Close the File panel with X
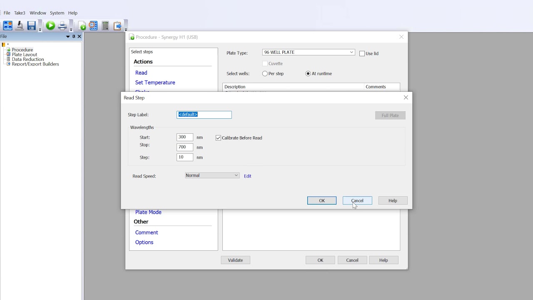The image size is (533, 300). 79,37
